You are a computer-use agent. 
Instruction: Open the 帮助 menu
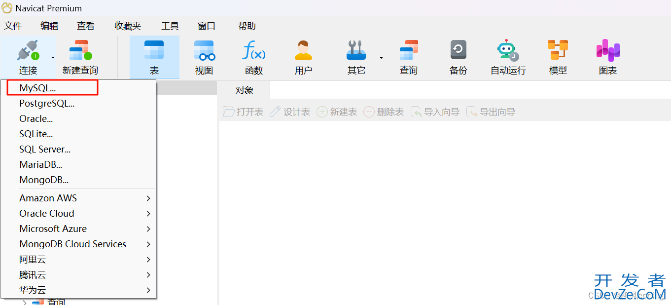[247, 26]
